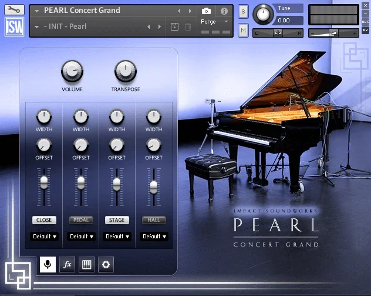Screen dimensions: 371x296
Task: Click the TRANSPOSE knob
Action: point(126,71)
